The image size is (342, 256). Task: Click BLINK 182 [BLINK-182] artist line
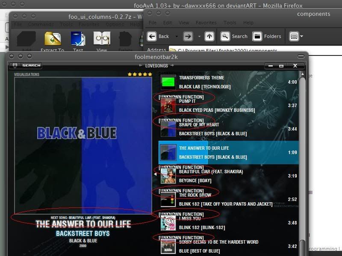pyautogui.click(x=202, y=227)
